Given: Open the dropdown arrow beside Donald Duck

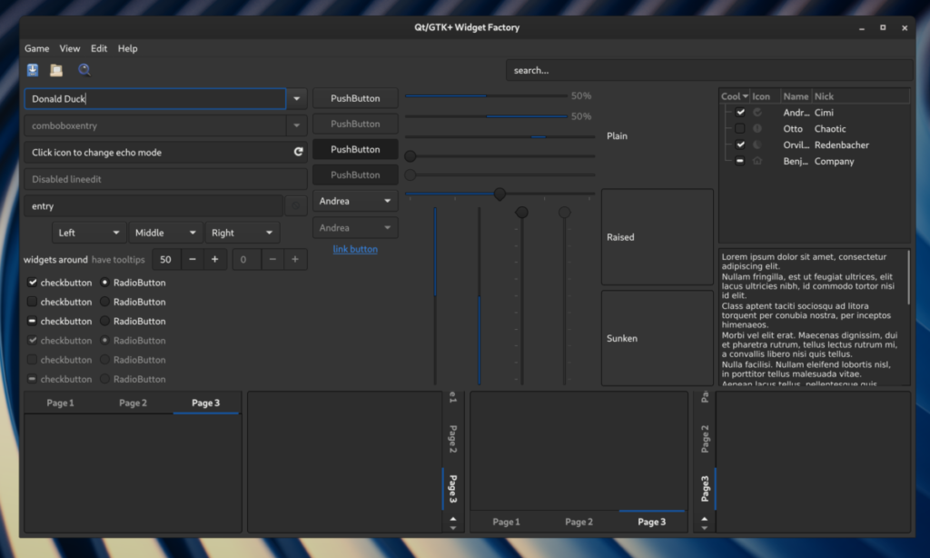Looking at the screenshot, I should (x=297, y=98).
